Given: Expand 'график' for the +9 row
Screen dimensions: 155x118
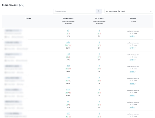Looking at the screenshot, I should coord(133,107).
